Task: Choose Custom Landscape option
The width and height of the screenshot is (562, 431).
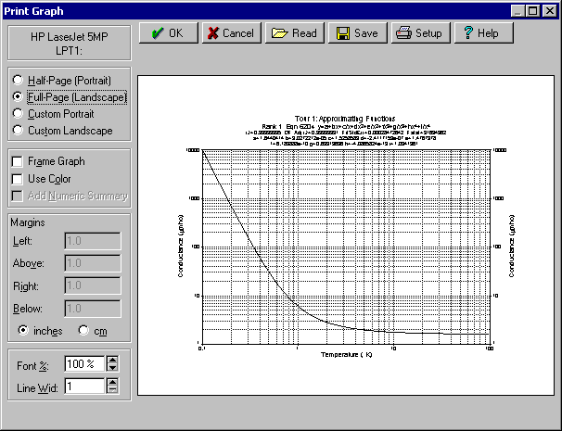Action: tap(18, 131)
